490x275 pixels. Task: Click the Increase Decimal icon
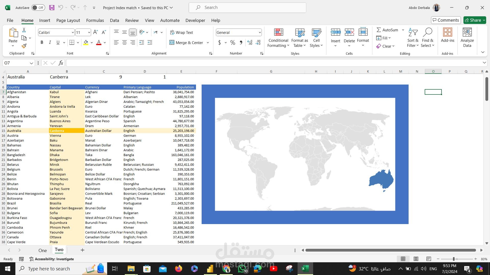point(250,43)
